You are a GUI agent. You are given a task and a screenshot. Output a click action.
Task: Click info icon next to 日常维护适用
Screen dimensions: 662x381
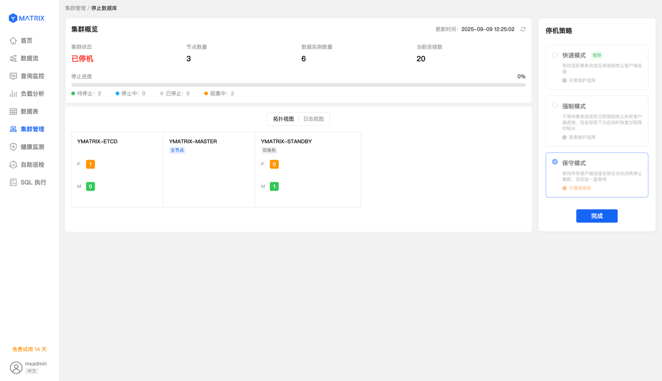[x=564, y=81]
